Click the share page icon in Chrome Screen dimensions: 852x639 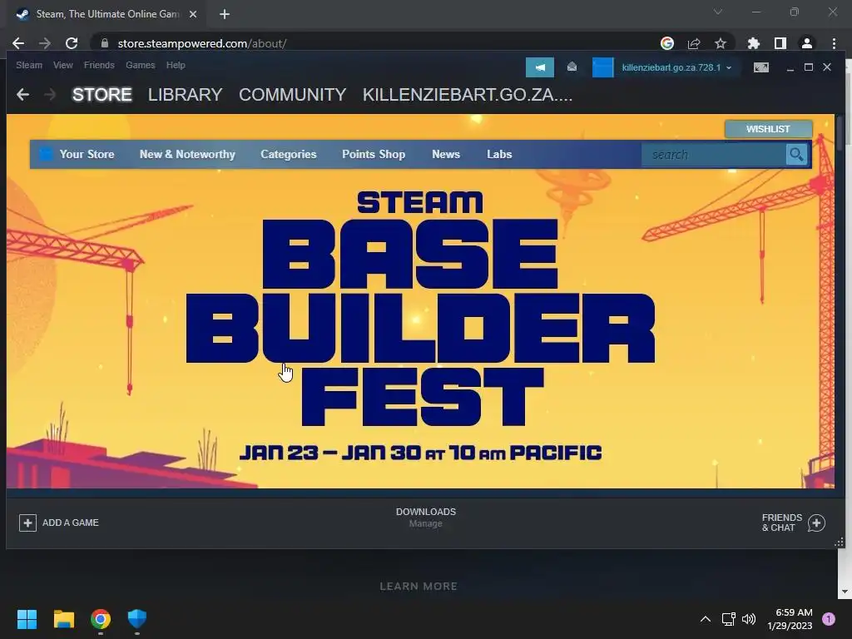point(694,43)
